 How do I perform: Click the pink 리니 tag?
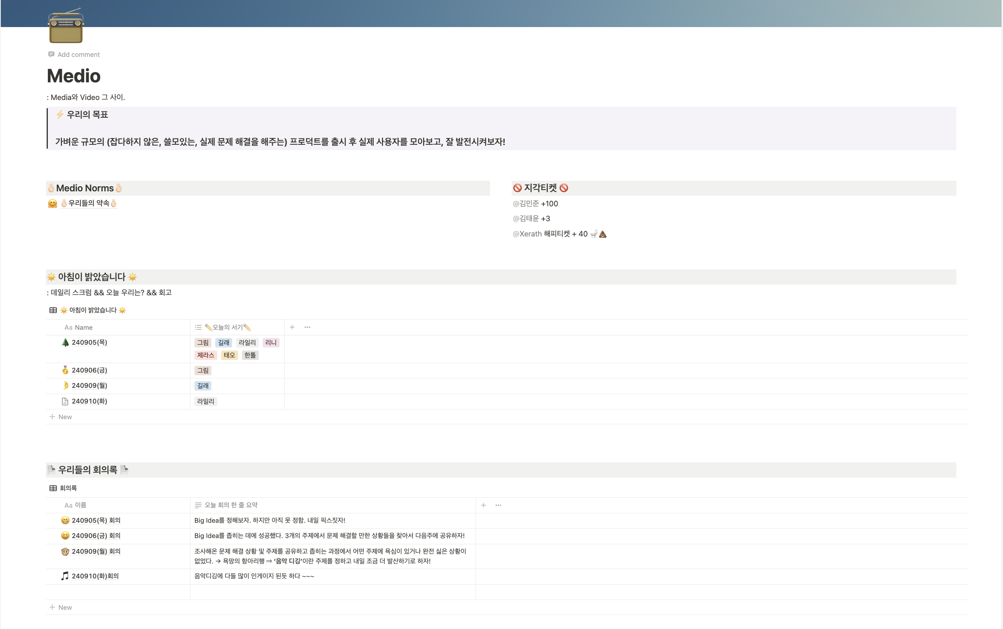point(271,342)
